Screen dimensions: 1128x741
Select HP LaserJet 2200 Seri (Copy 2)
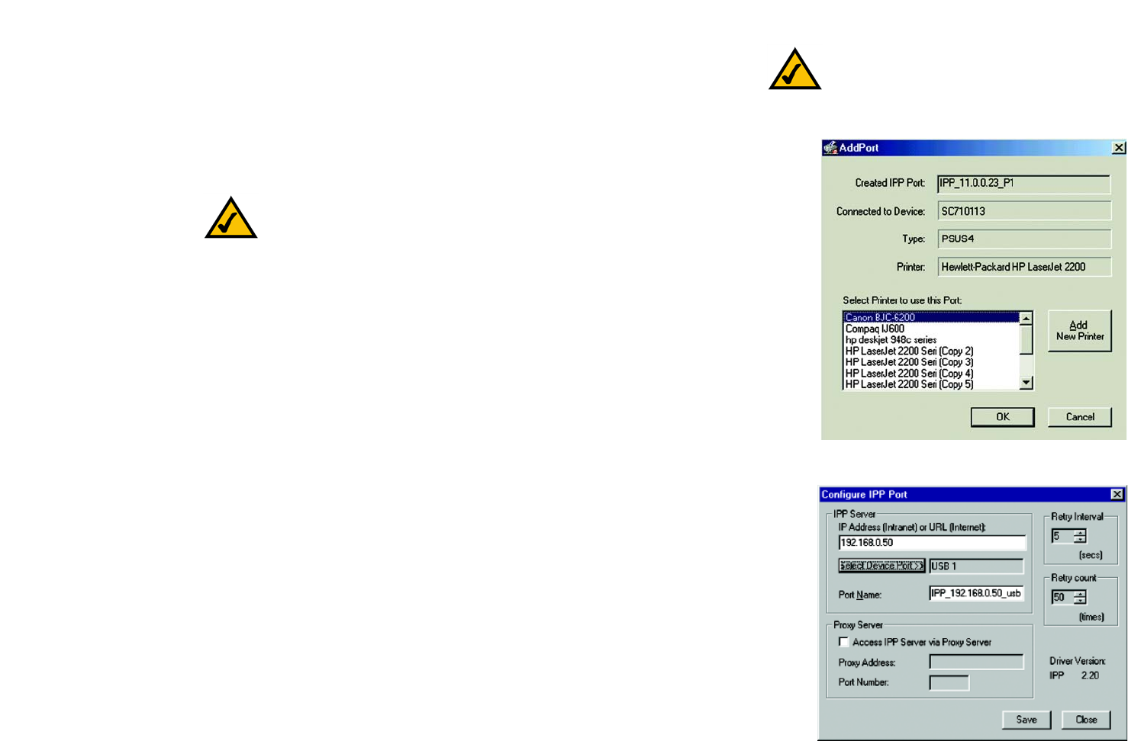[x=931, y=351]
